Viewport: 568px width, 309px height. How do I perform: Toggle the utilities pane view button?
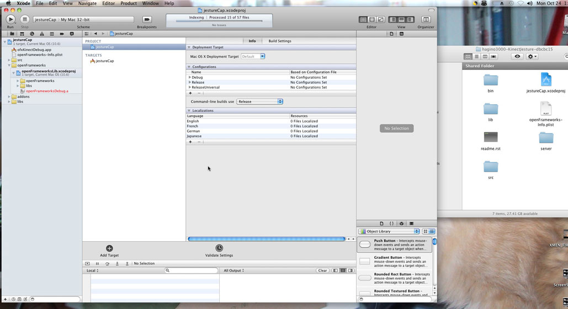tap(410, 19)
